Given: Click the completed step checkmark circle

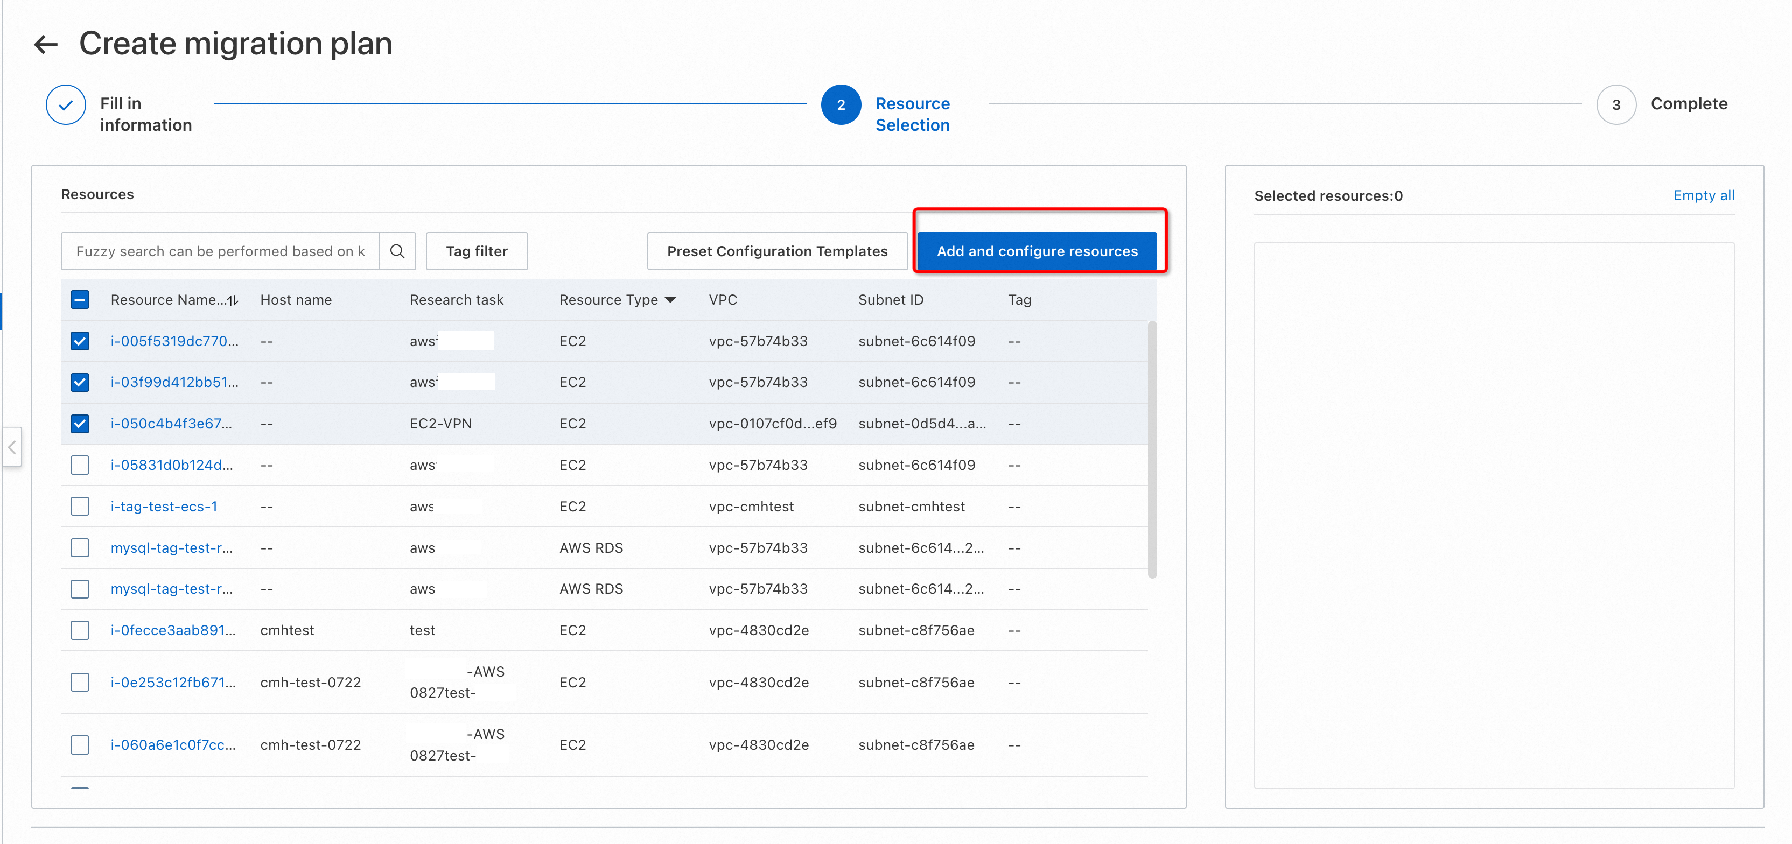Looking at the screenshot, I should tap(66, 105).
